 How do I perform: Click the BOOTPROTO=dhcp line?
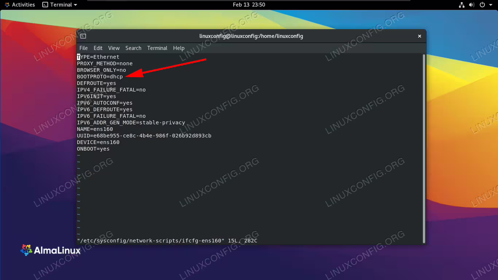(100, 77)
